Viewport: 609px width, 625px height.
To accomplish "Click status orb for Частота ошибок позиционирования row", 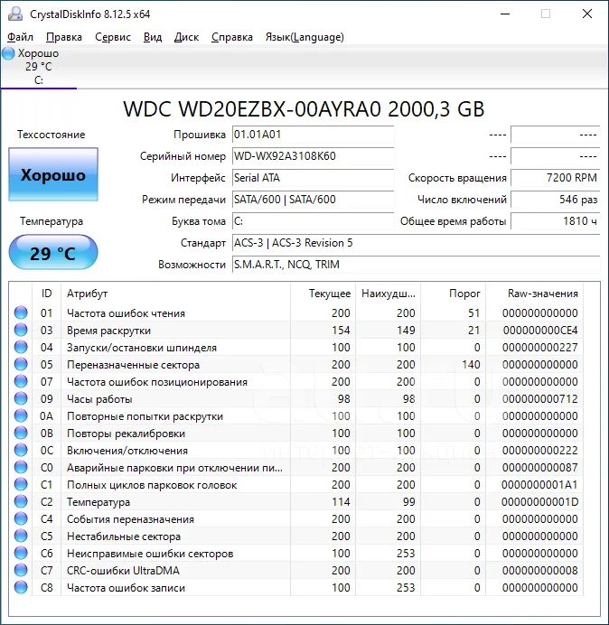I will (21, 381).
